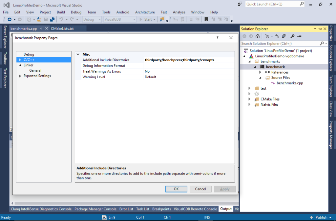The width and height of the screenshot is (336, 221).
Task: Click the OK button in the dialog
Action: pos(176,189)
